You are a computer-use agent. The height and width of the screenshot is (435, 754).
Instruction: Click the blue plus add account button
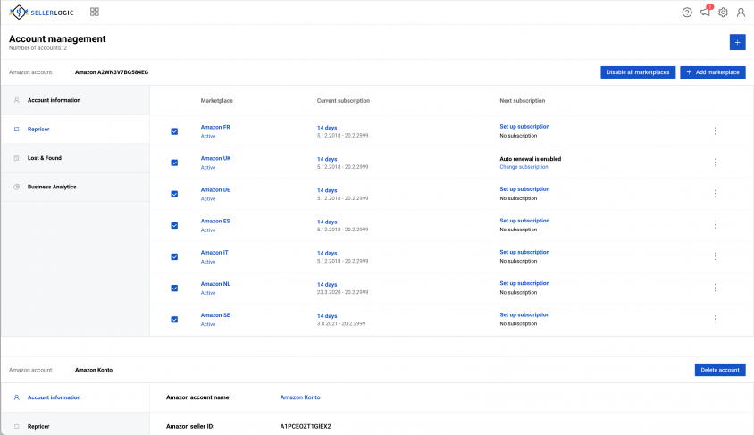point(737,42)
